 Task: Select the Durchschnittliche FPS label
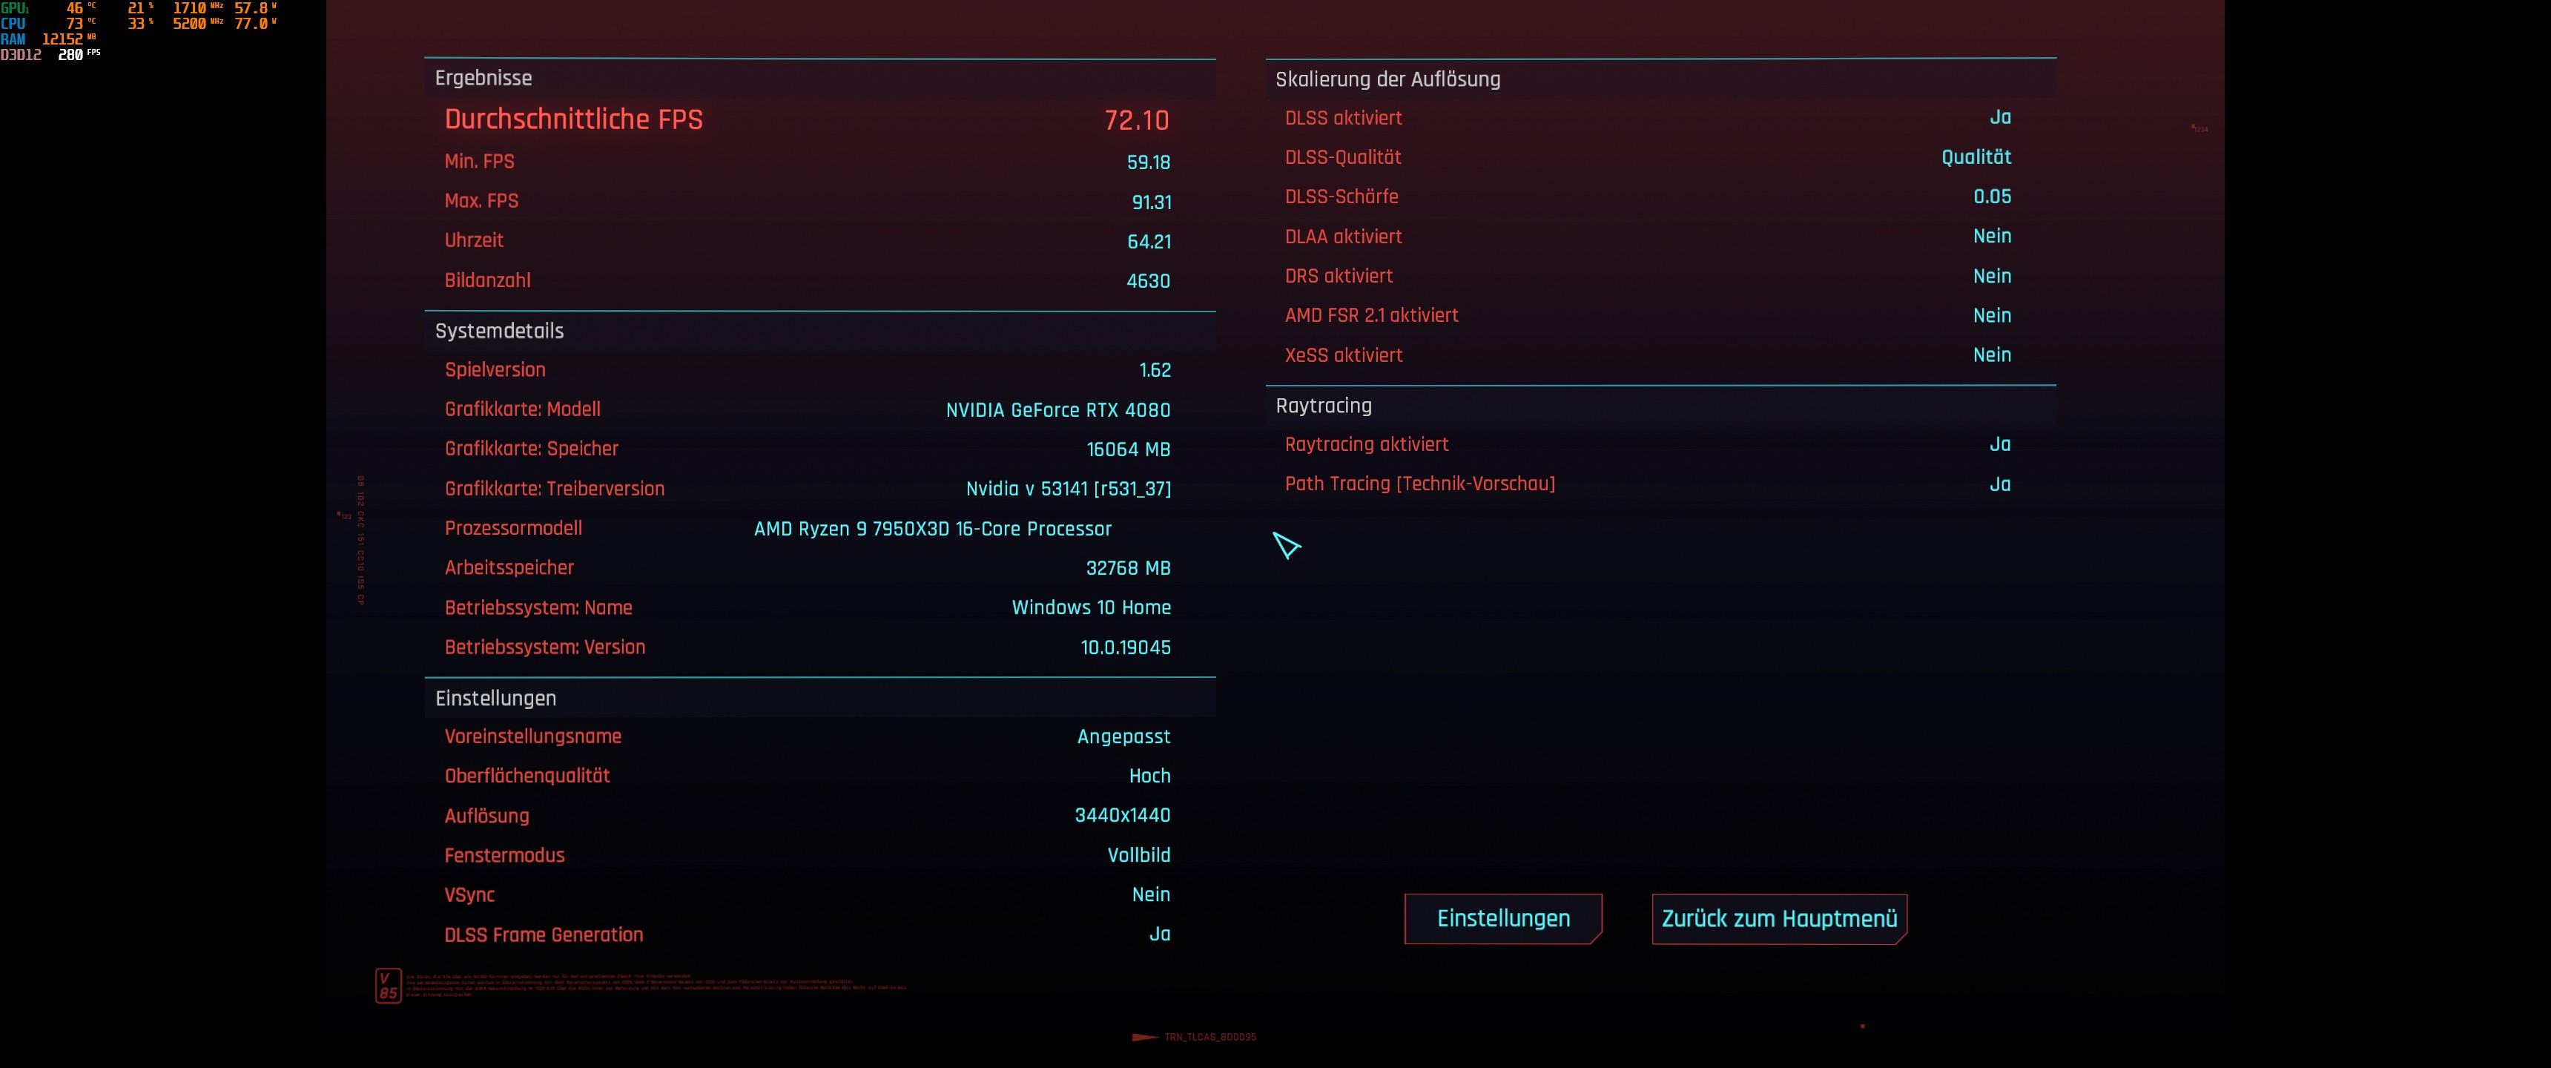point(573,120)
